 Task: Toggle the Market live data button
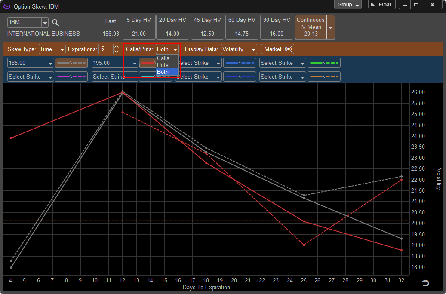click(x=277, y=49)
